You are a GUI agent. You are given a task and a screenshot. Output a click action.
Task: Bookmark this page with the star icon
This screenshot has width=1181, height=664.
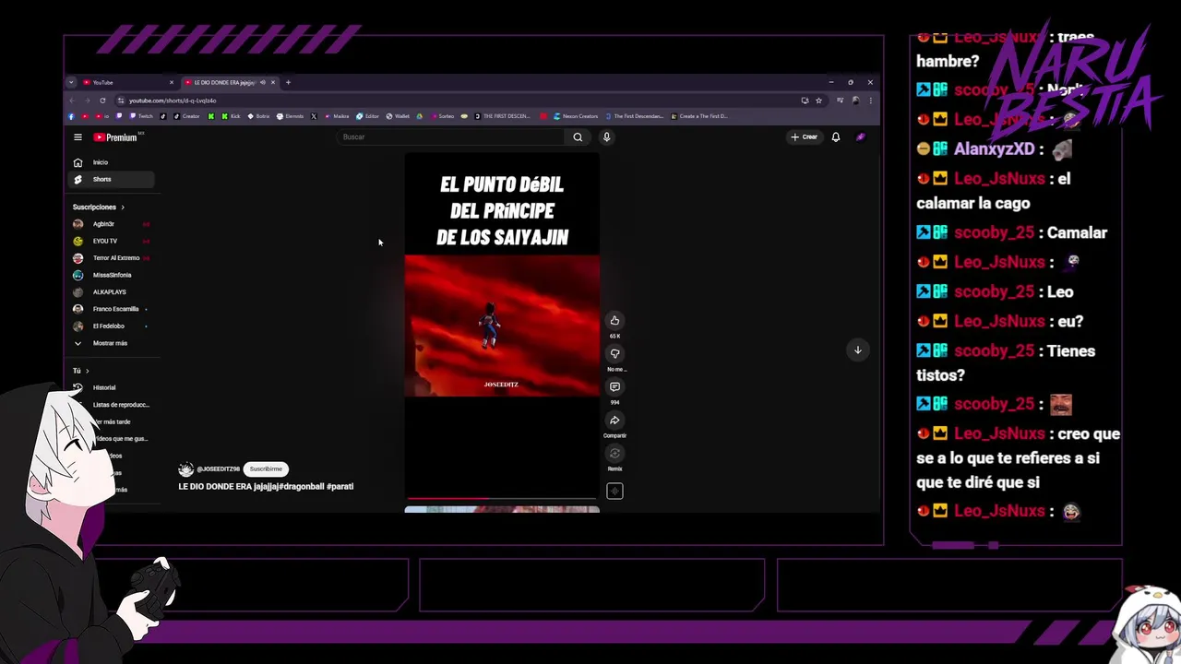point(818,100)
